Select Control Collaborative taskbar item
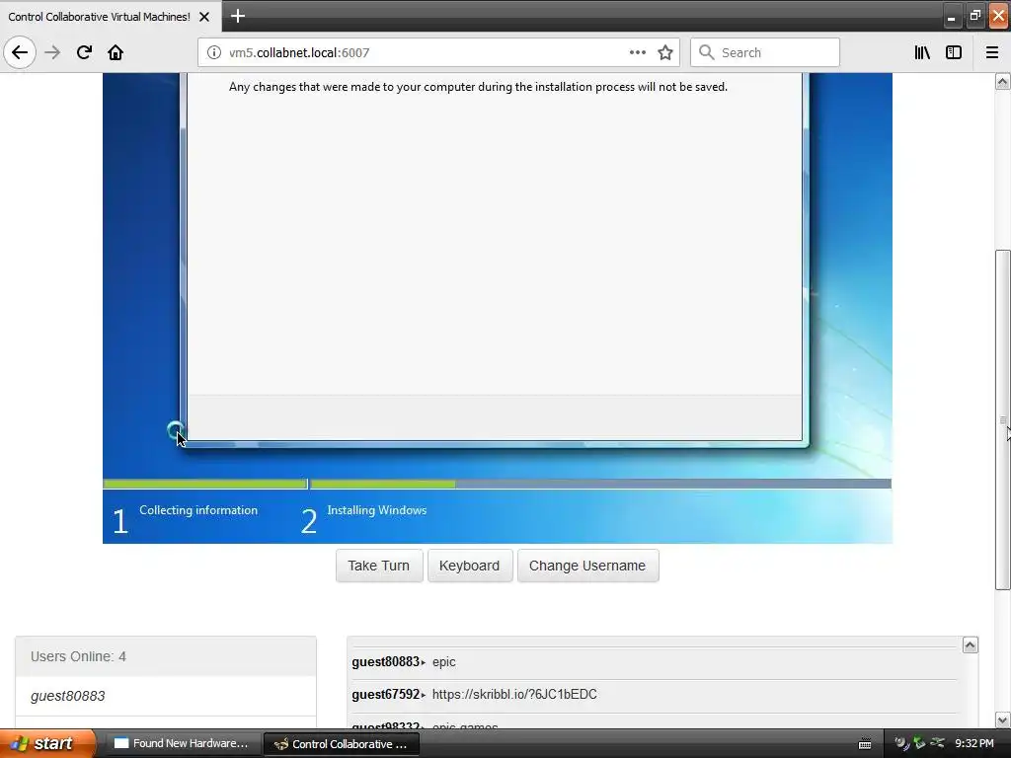Viewport: 1011px width, 758px height. pyautogui.click(x=342, y=744)
